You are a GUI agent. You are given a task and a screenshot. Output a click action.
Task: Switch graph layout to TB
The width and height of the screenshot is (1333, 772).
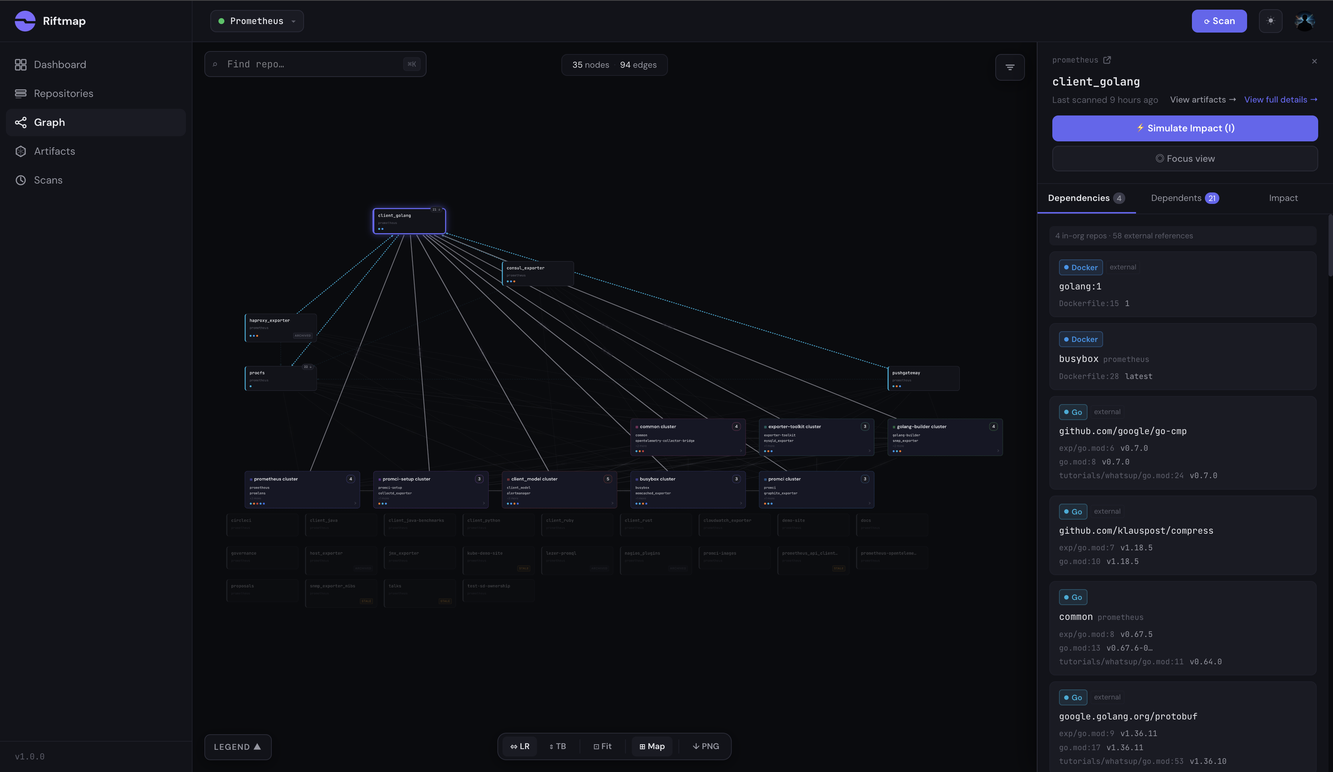pyautogui.click(x=558, y=746)
